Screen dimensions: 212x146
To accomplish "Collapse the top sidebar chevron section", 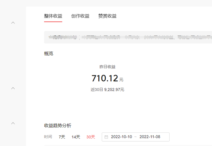I will 13,23.
